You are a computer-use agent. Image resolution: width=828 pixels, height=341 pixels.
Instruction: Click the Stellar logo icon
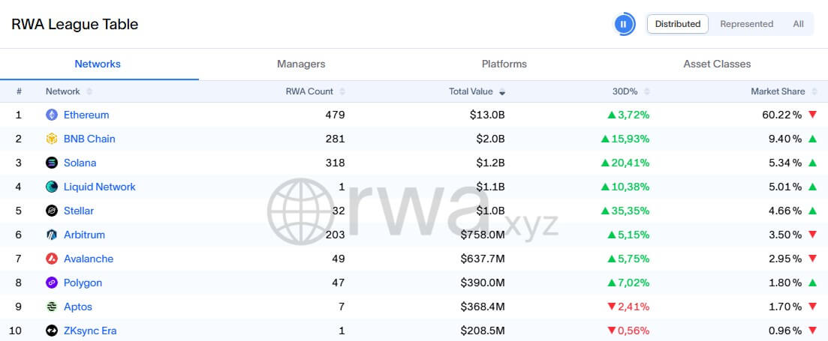tap(52, 211)
